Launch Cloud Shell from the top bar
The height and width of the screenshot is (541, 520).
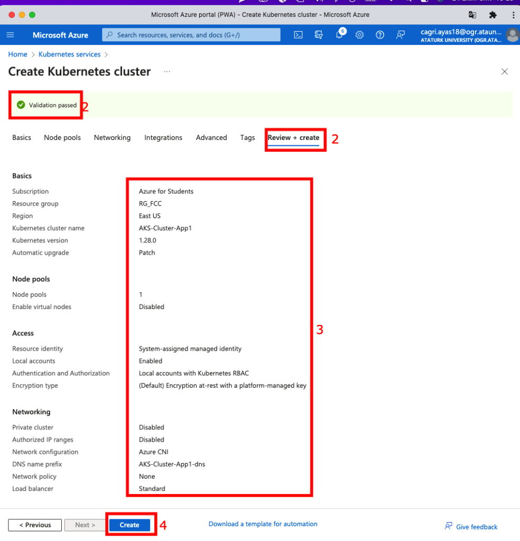(x=299, y=35)
